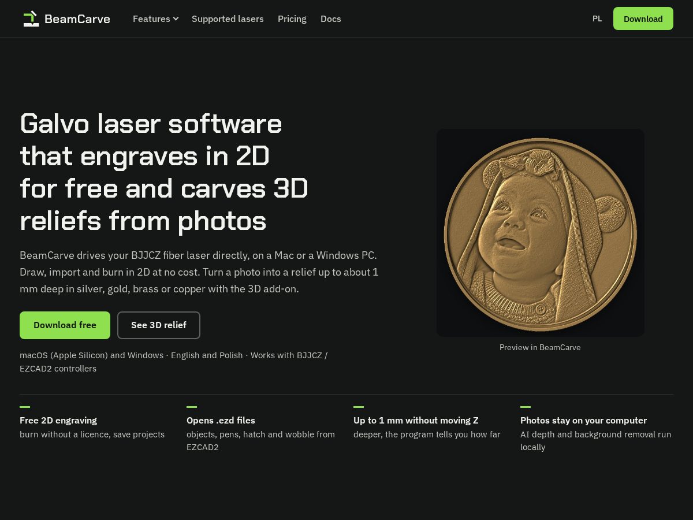Click 'objects, pens, hatch and wobble' text

pyautogui.click(x=260, y=441)
